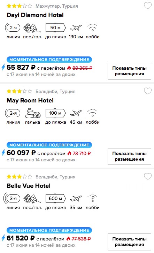Click paid Wi-Fi lobby icon of Belle Vue

click(x=92, y=199)
